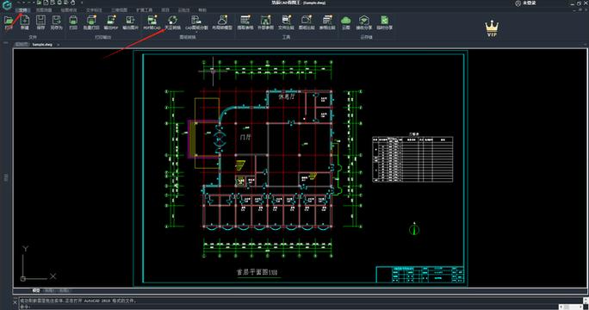
Task: Click the Export PDF icon
Action: [111, 22]
